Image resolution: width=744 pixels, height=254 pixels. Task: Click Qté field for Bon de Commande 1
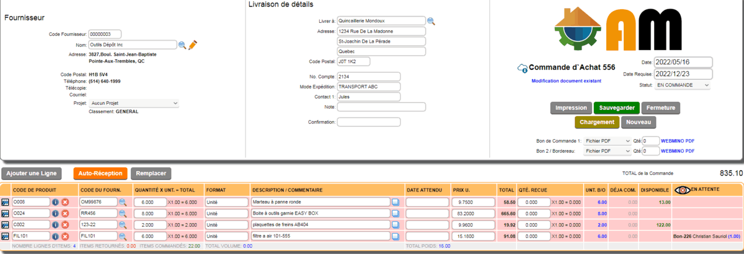point(651,141)
